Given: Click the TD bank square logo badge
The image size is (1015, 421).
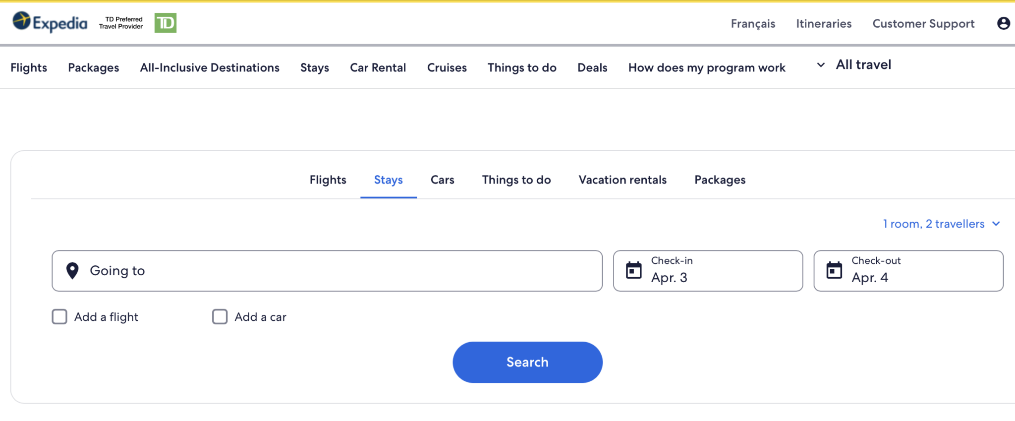Looking at the screenshot, I should tap(165, 23).
